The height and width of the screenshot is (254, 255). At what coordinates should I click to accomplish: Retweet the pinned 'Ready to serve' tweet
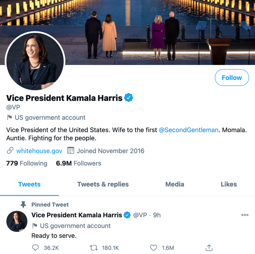click(x=94, y=248)
